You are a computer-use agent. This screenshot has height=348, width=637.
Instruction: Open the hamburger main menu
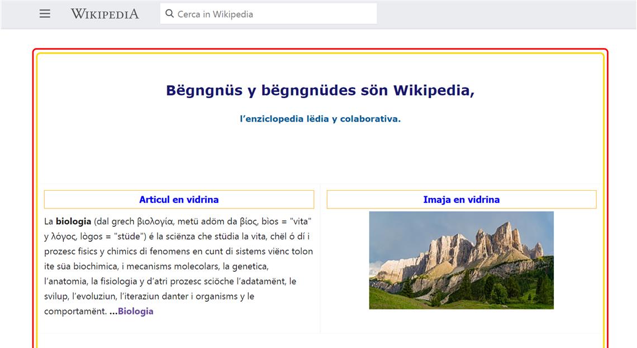45,14
